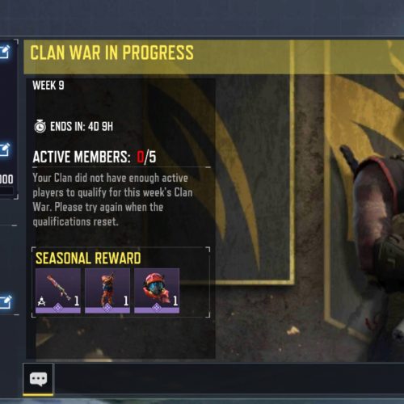Click the chat message bar
Viewport: 404px width, 404px height.
(x=229, y=379)
